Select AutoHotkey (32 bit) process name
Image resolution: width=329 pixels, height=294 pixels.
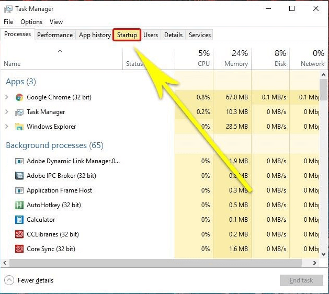54,205
